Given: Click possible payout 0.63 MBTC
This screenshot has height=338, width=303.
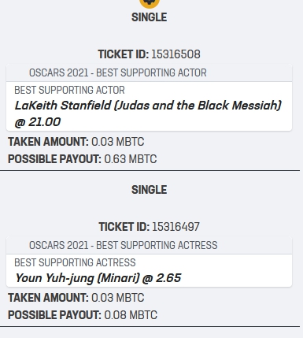Looking at the screenshot, I should click(x=131, y=159).
